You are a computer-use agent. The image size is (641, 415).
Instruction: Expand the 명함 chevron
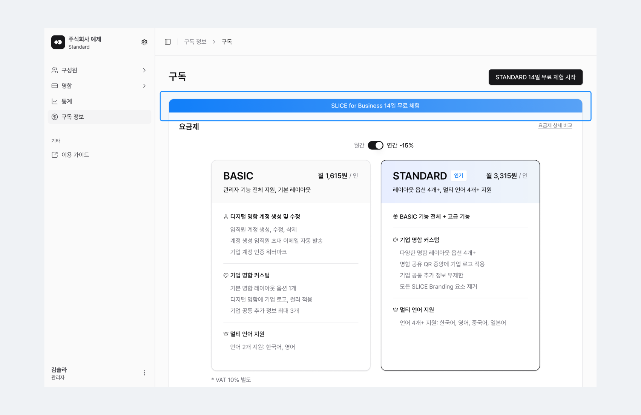point(144,86)
